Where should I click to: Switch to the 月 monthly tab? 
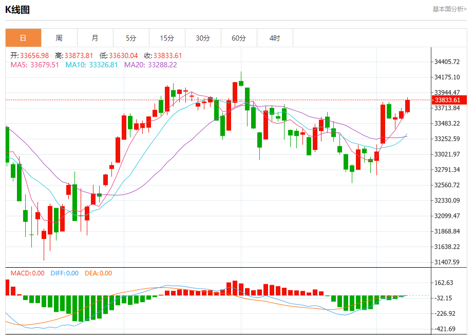pyautogui.click(x=95, y=38)
